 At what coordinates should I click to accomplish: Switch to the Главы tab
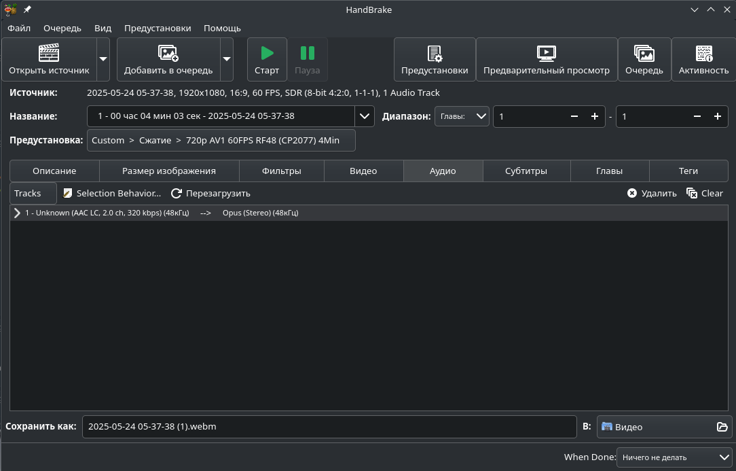click(609, 171)
